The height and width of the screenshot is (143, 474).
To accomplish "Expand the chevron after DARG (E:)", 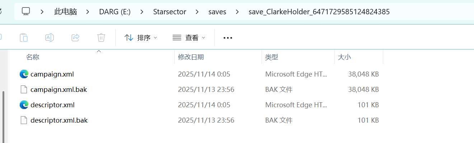I will 142,12.
